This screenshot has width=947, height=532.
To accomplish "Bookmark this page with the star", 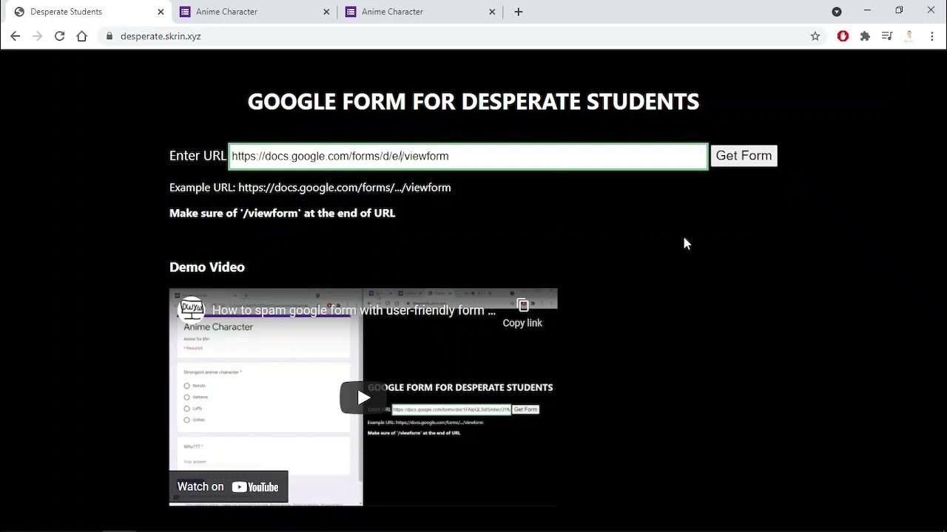I will click(815, 36).
